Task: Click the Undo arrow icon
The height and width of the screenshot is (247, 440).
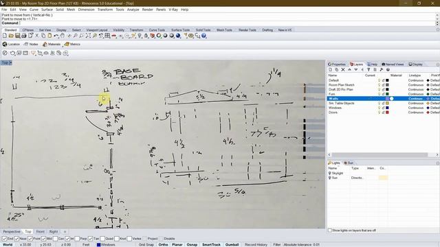Action: pyautogui.click(x=56, y=36)
